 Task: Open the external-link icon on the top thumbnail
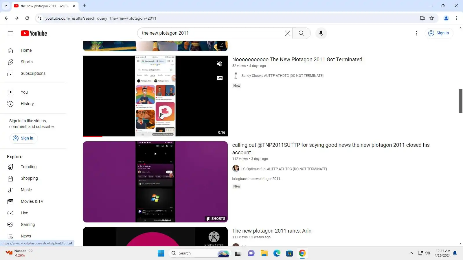tap(221, 45)
